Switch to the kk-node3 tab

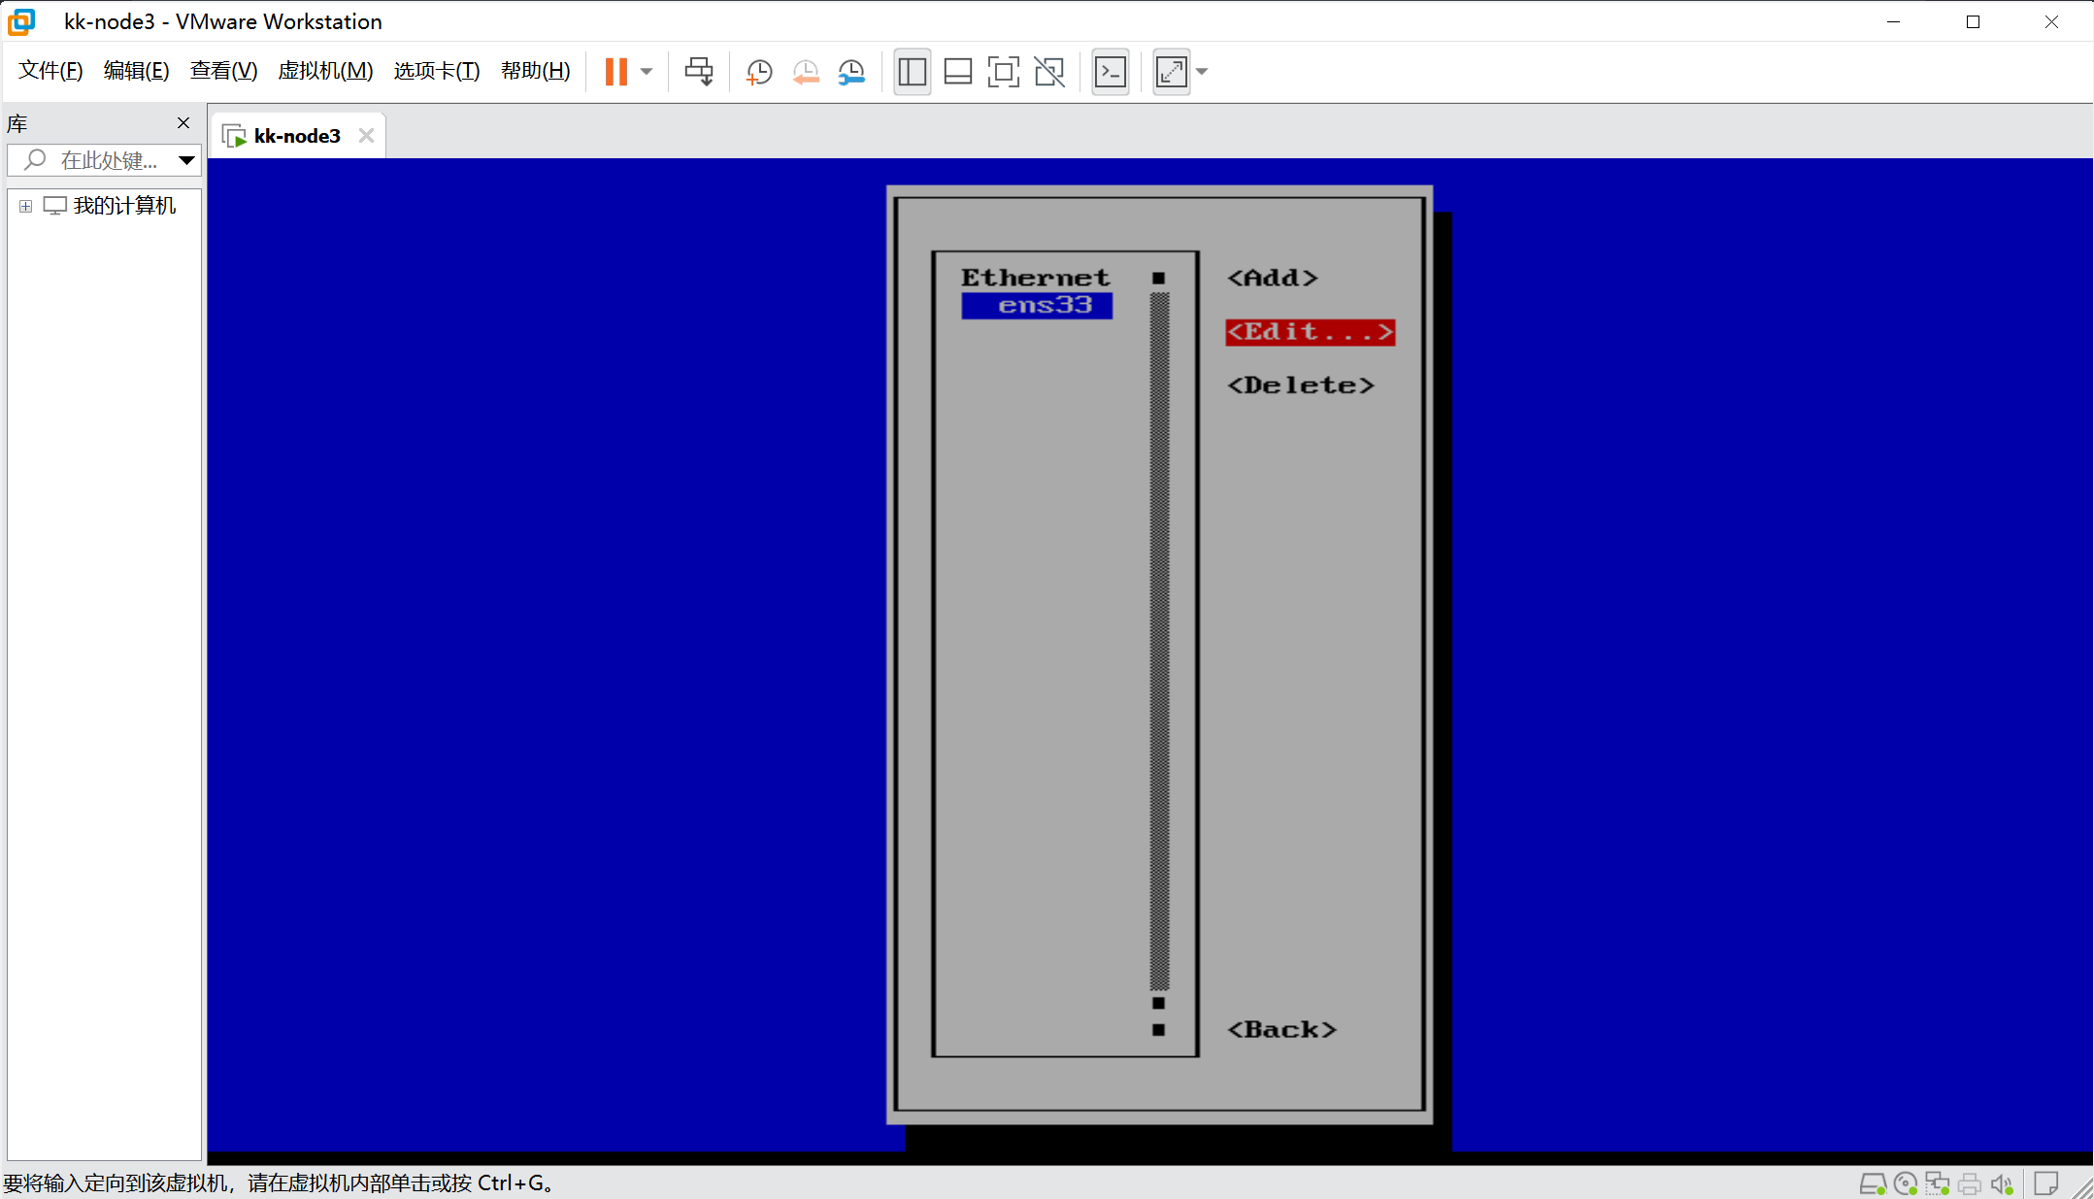(297, 136)
